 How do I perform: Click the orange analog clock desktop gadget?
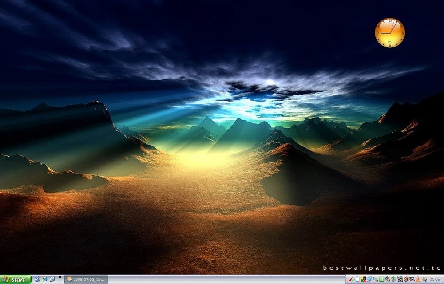[x=390, y=32]
